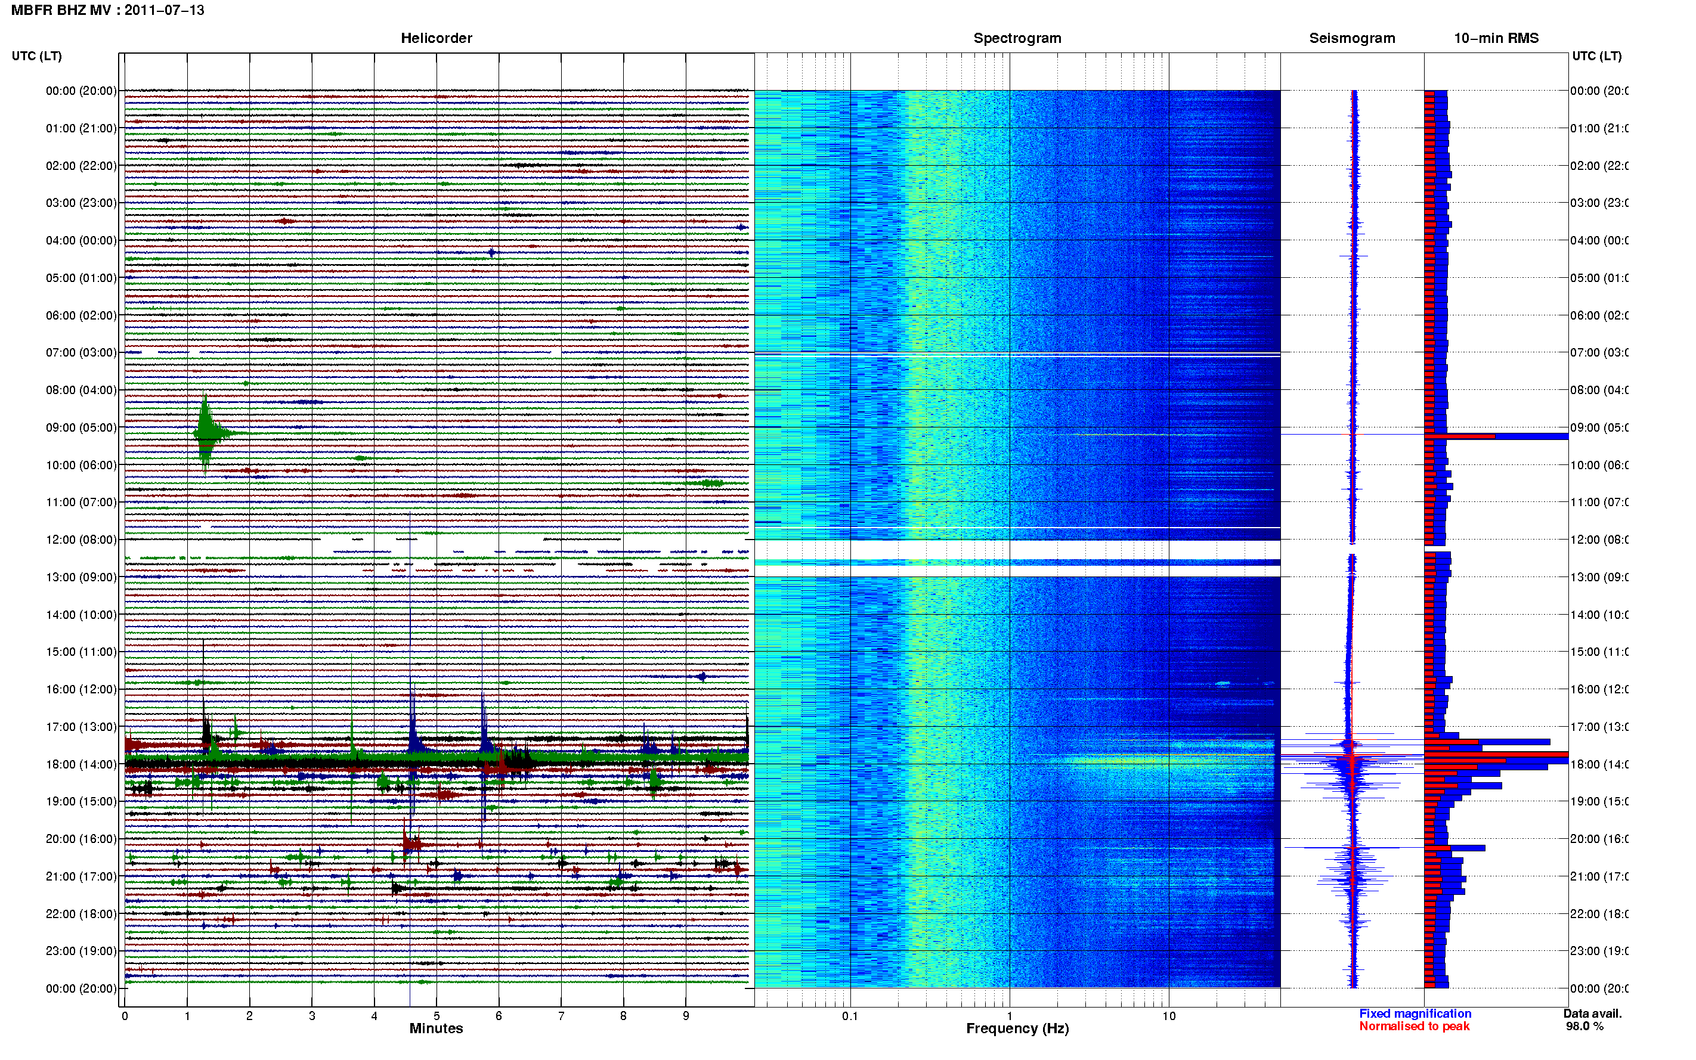Select the 'Spectrogram' panel heading

click(x=1017, y=39)
